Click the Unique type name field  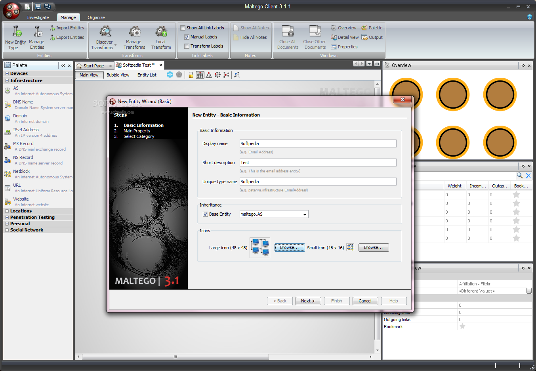click(x=318, y=182)
